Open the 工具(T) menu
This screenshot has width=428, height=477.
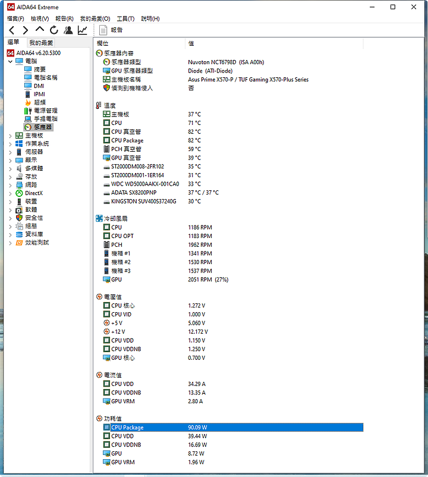[x=125, y=19]
